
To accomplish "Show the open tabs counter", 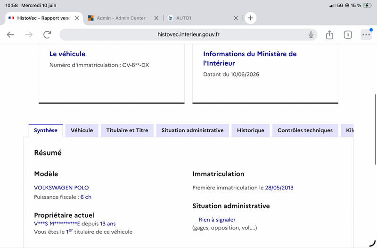I will (348, 34).
